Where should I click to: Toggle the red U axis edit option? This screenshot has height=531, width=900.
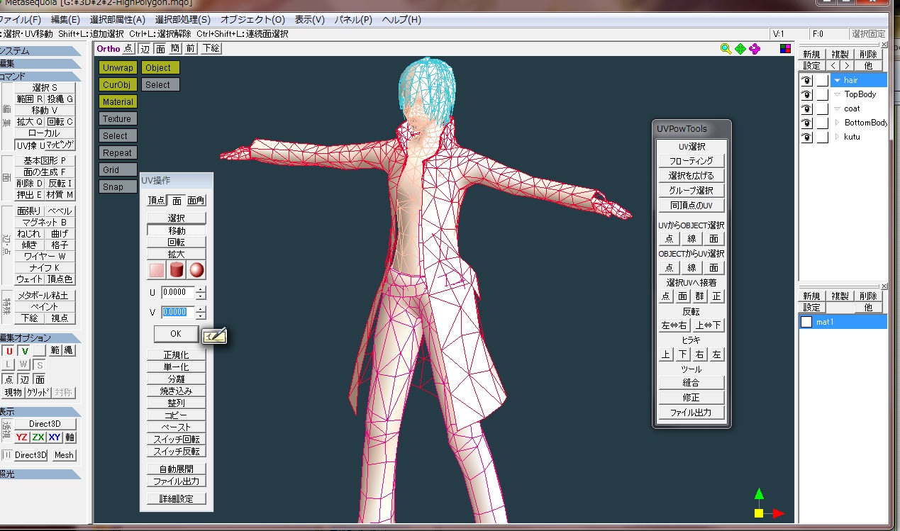click(9, 351)
